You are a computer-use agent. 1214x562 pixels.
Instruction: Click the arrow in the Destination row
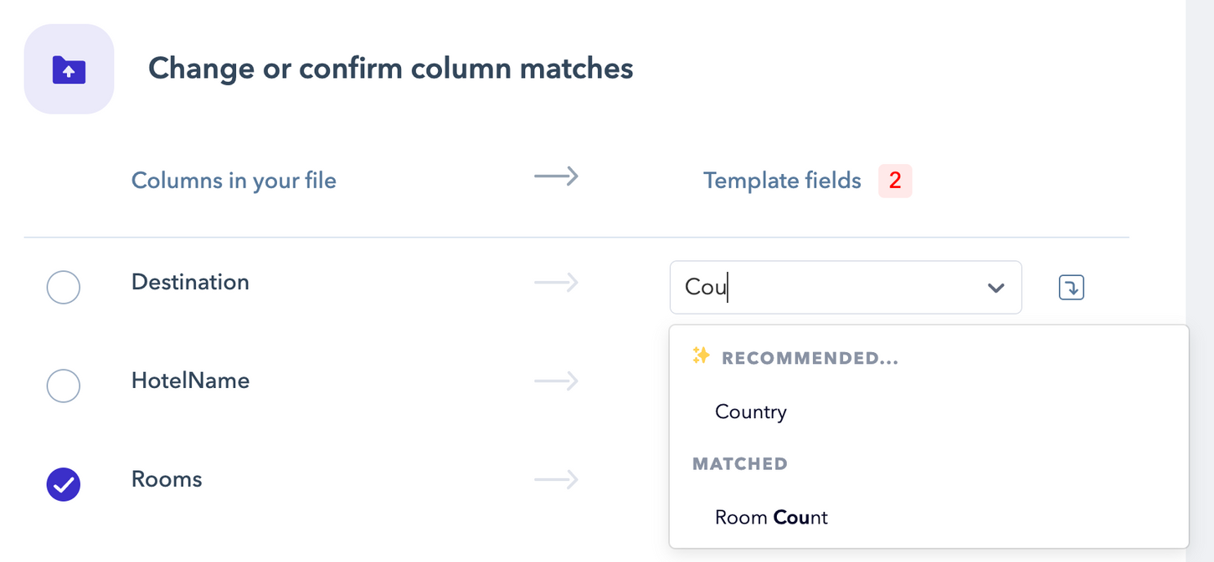click(x=557, y=283)
